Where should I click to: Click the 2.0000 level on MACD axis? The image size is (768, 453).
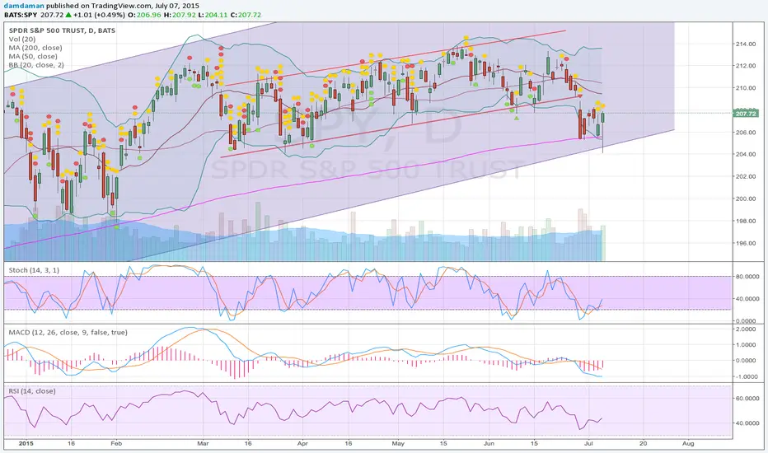click(x=747, y=329)
